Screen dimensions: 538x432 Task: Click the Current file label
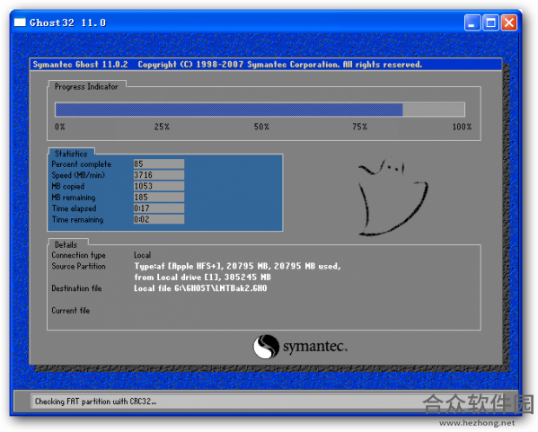click(71, 311)
